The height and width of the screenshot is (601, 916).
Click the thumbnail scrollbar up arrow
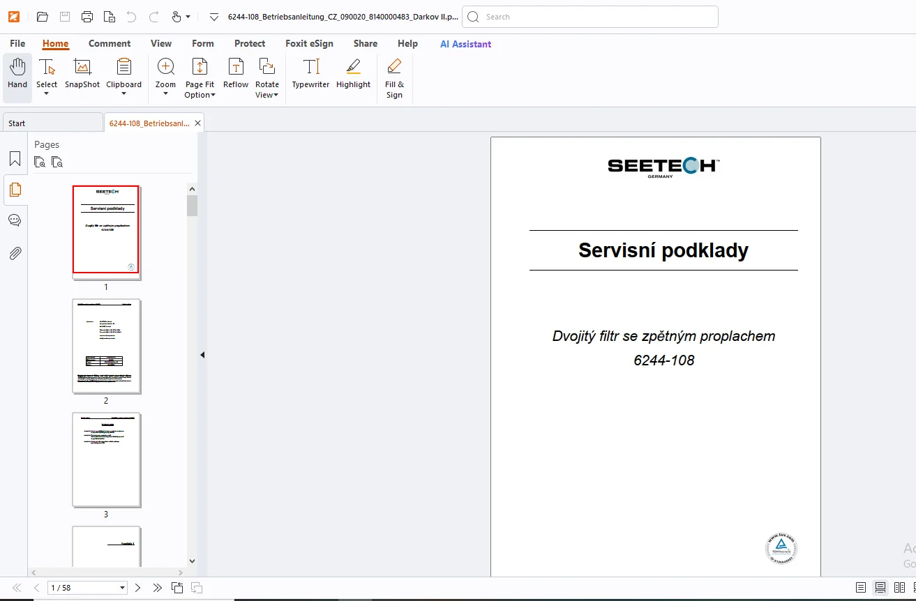pos(193,188)
